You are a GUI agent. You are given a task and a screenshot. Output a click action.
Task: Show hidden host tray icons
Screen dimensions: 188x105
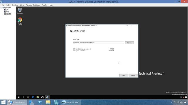pos(171,102)
